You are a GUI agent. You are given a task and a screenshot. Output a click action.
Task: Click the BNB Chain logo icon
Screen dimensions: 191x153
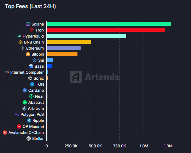[21, 42]
